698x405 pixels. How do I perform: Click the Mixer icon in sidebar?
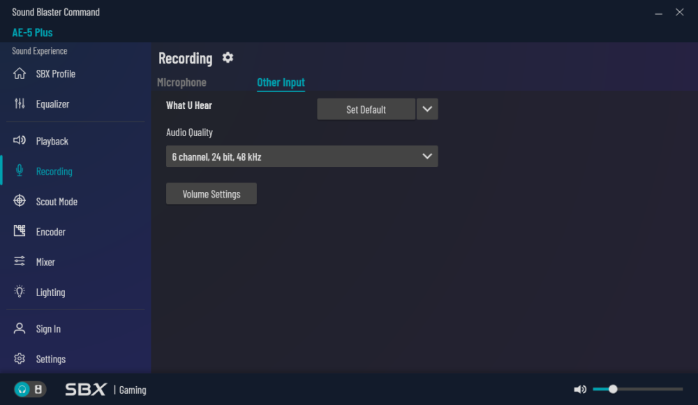click(19, 262)
